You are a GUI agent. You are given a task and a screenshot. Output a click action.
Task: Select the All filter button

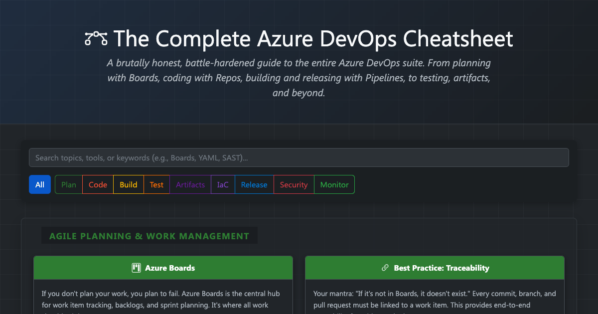pos(40,184)
